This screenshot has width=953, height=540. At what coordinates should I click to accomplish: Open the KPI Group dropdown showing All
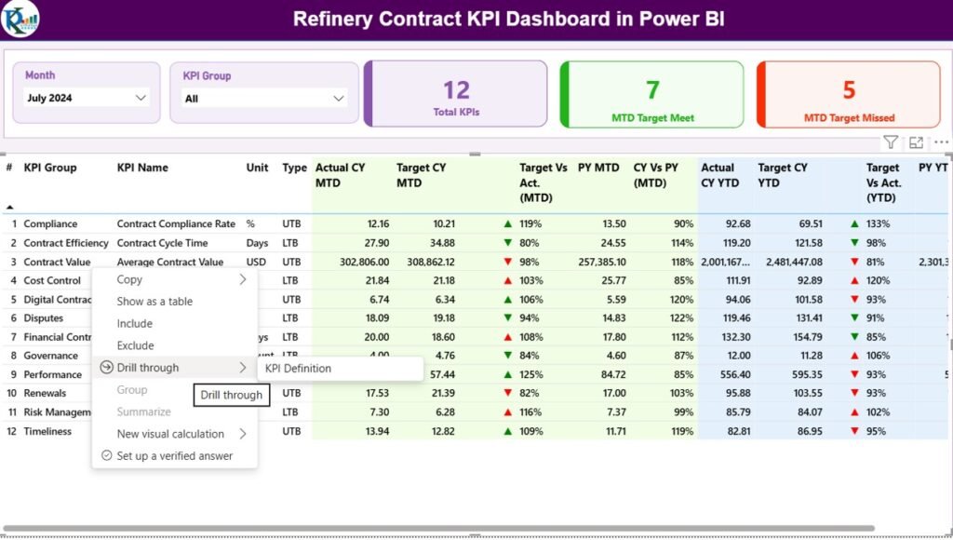(x=264, y=99)
